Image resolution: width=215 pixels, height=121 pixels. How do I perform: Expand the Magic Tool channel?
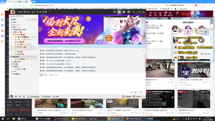pyautogui.click(x=11, y=24)
